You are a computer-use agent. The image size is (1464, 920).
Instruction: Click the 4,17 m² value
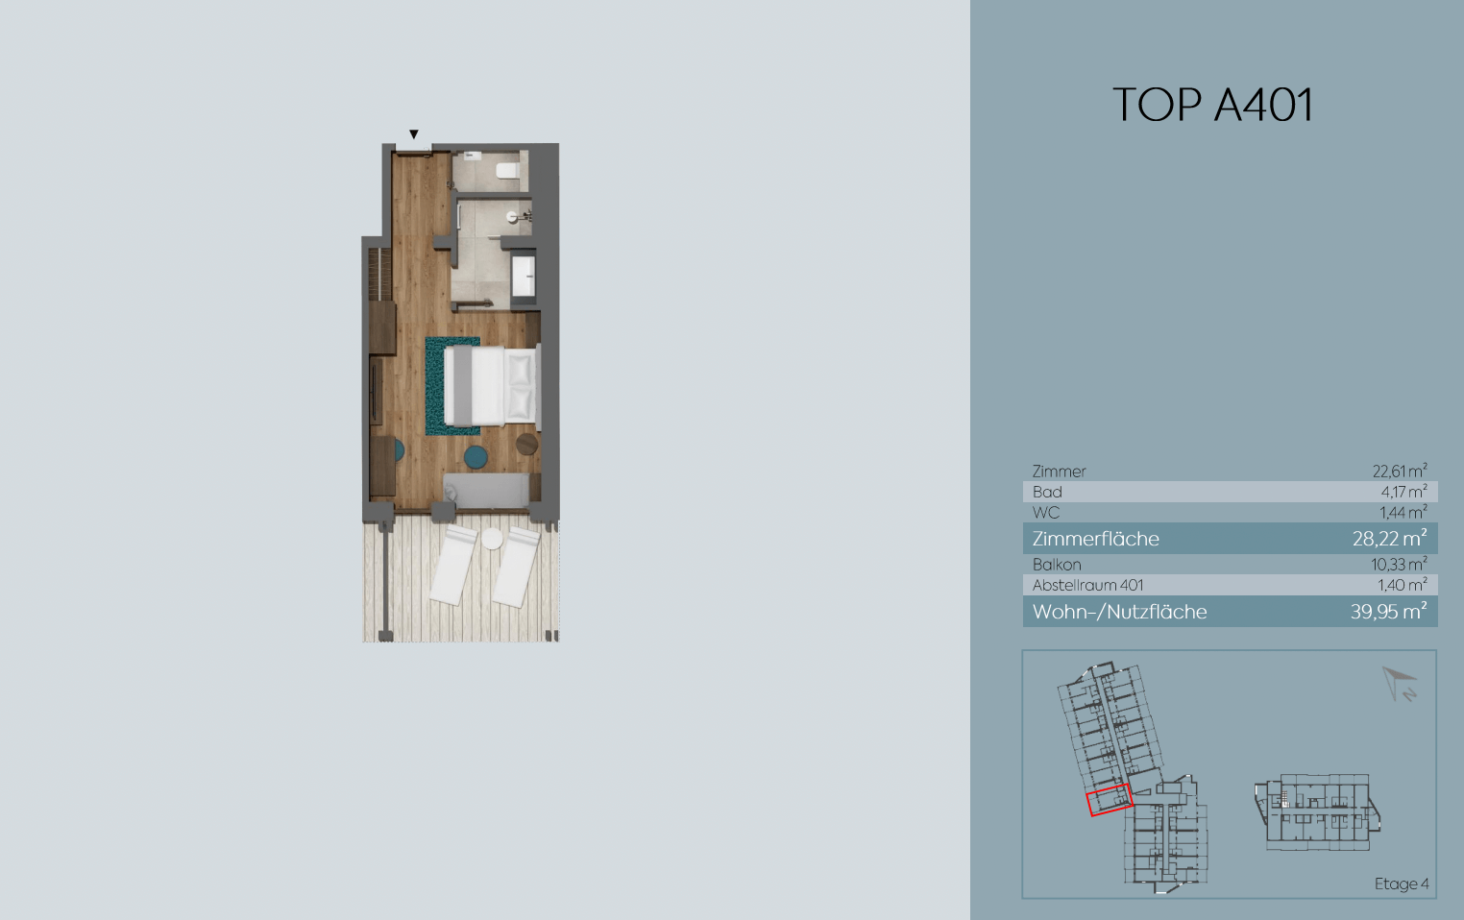tap(1403, 492)
